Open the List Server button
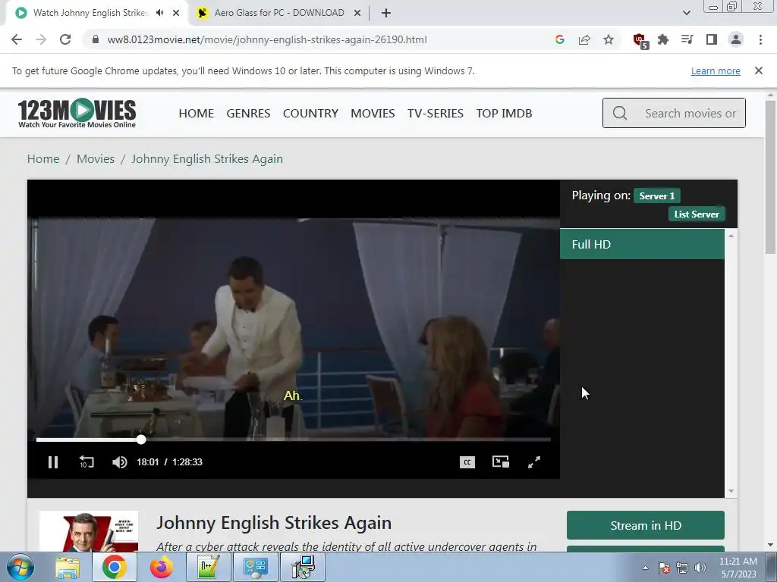The height and width of the screenshot is (582, 777). click(697, 214)
